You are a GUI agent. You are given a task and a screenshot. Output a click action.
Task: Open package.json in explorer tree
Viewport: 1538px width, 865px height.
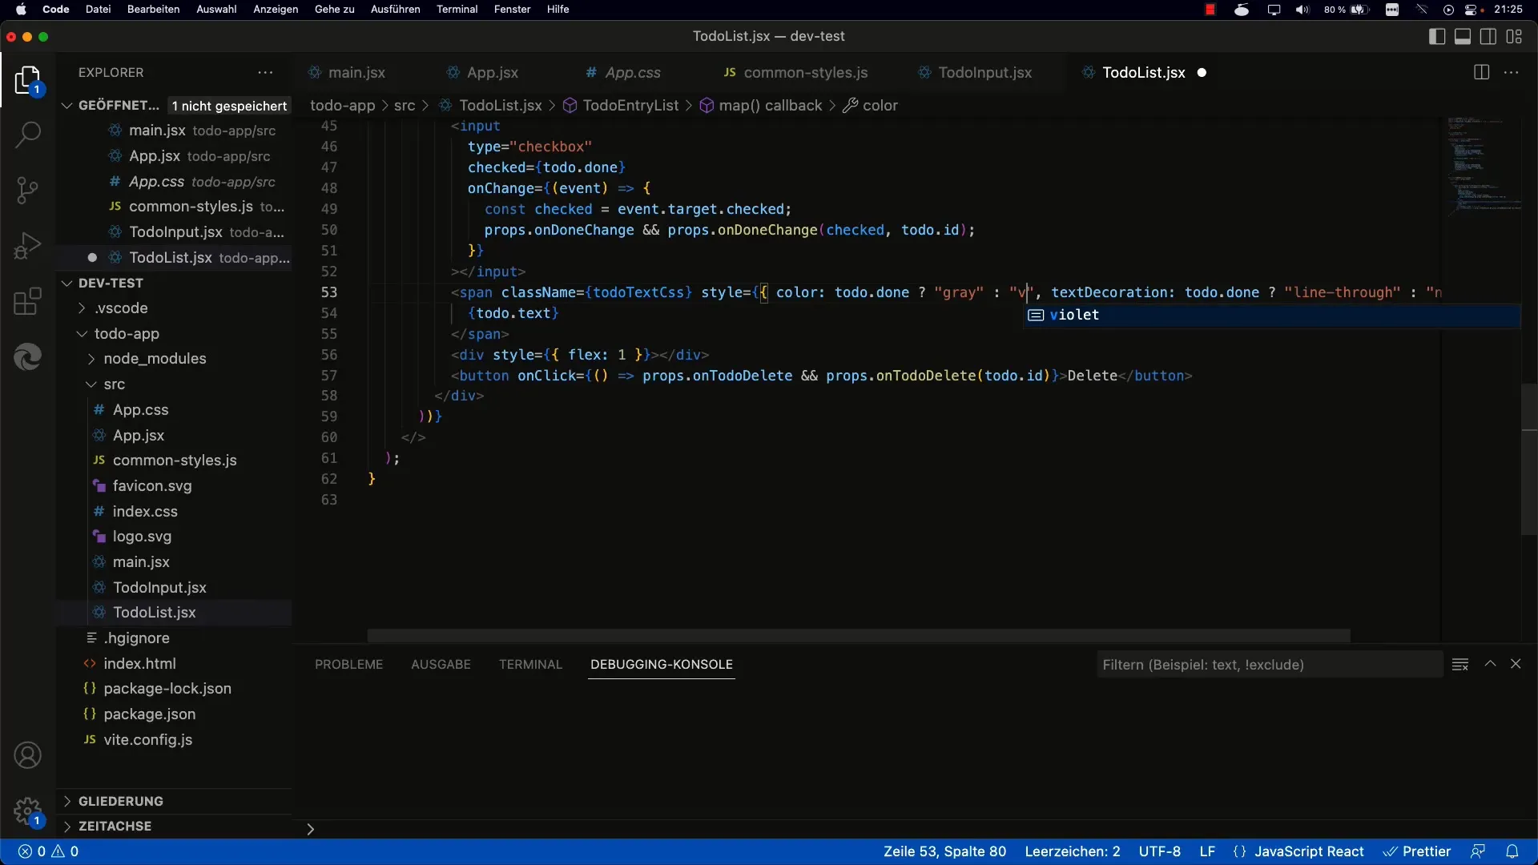149,714
